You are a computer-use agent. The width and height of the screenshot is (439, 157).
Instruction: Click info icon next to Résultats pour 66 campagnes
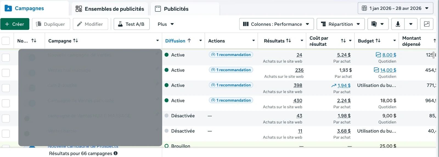pos(116,153)
